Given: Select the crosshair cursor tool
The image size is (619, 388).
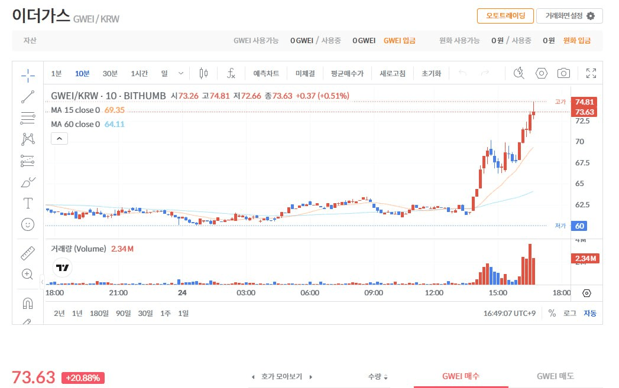Looking at the screenshot, I should pyautogui.click(x=28, y=74).
